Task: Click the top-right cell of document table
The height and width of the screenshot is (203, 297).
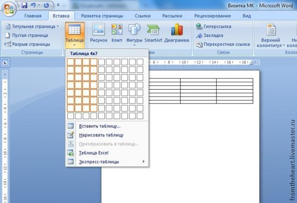Action: click(x=235, y=80)
